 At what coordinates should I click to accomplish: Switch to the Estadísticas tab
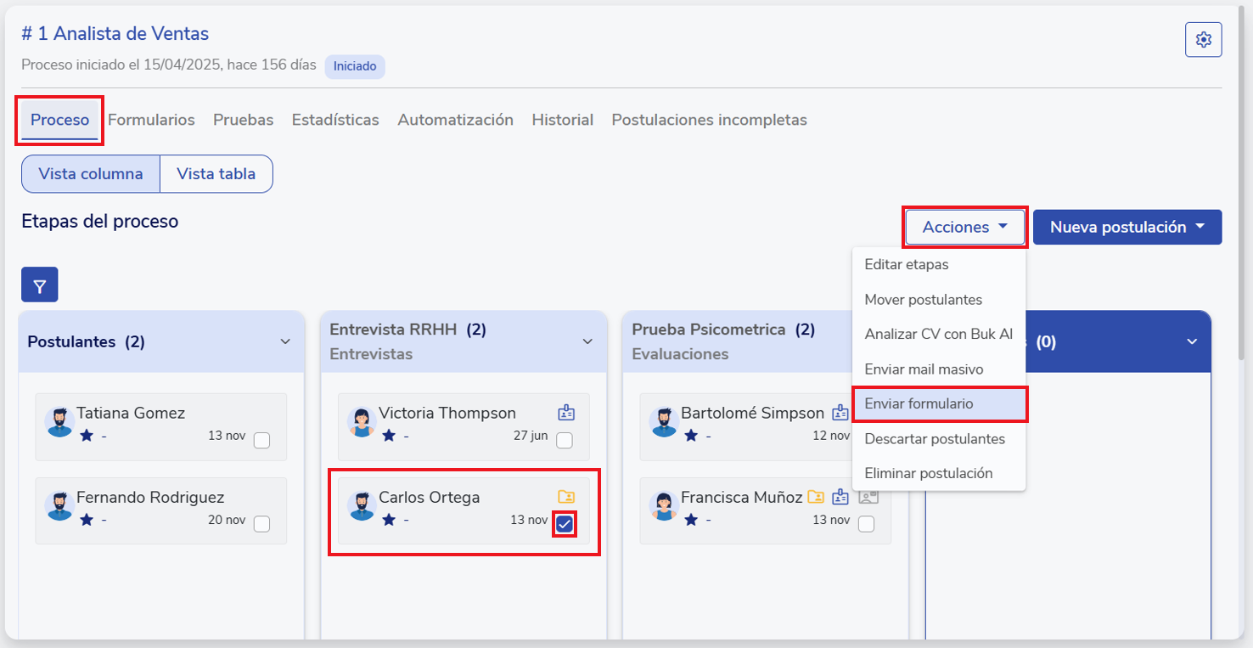tap(335, 120)
